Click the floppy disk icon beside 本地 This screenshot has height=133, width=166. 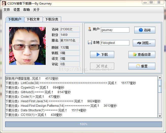tap(90, 42)
